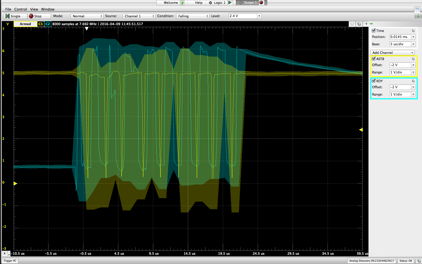Click the green right arrow next to Y
This screenshot has width=422, height=264.
[371, 24]
